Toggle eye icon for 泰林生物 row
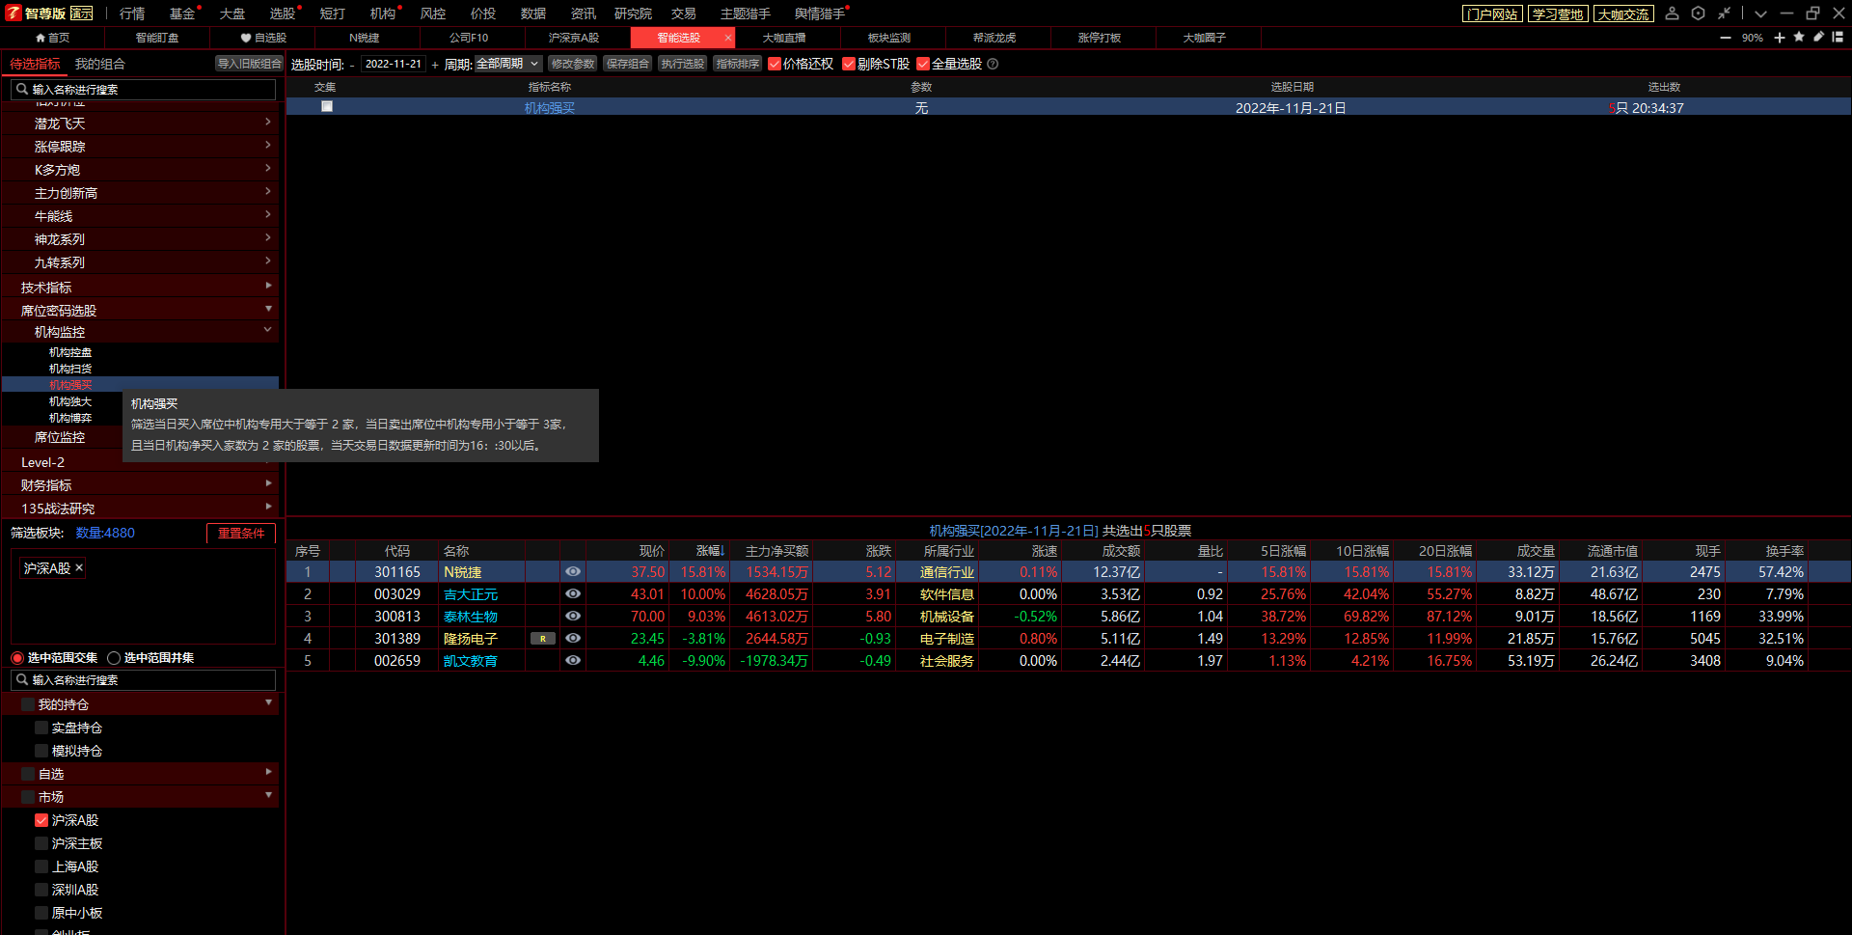The image size is (1852, 935). pos(573,616)
